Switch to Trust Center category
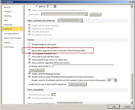The image size is (135, 110). pos(9,47)
